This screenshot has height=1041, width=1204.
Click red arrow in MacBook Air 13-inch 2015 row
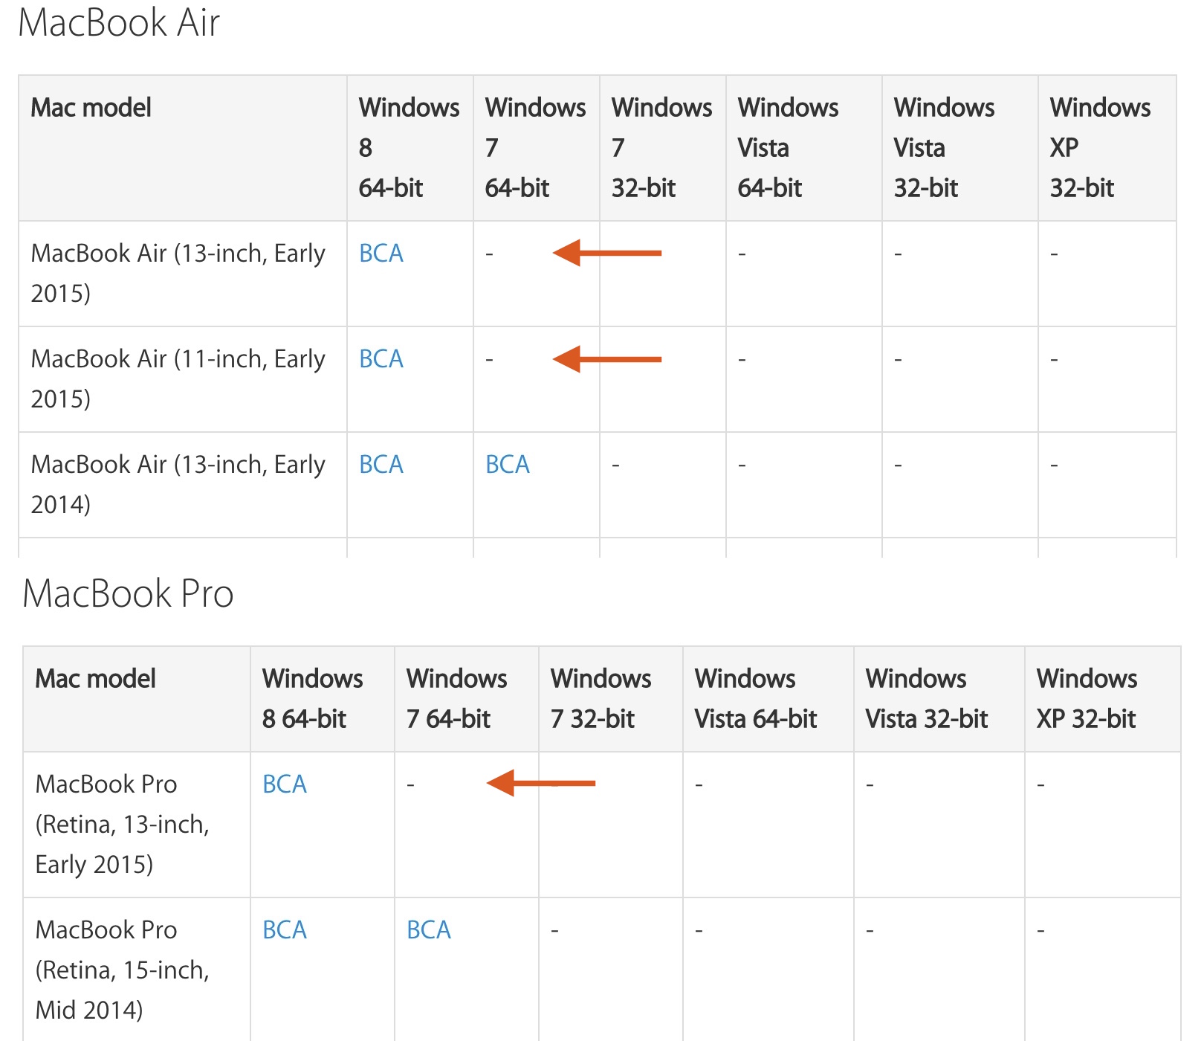606,254
